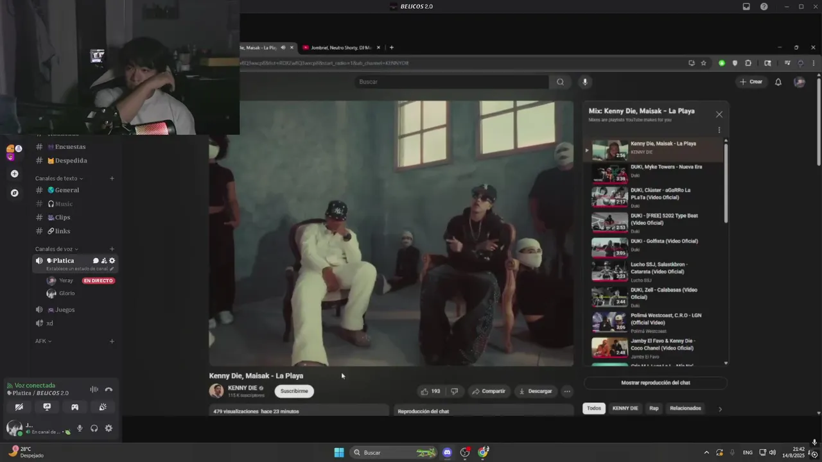Viewport: 822px width, 462px height.
Task: Open chat for the Platica voice channel
Action: tap(96, 261)
